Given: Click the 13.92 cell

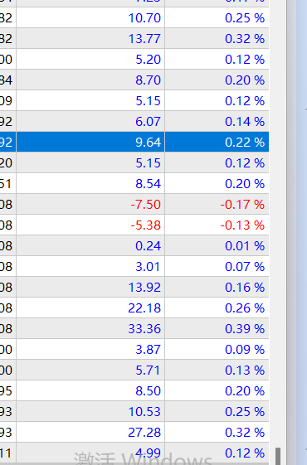Looking at the screenshot, I should coord(144,288).
